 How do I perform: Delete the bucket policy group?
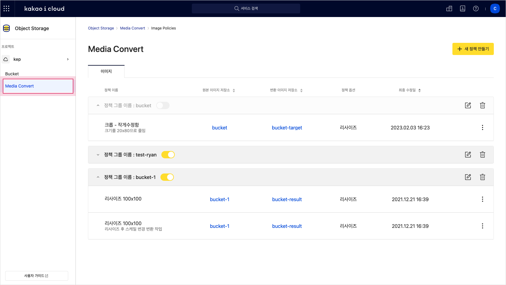(x=483, y=105)
